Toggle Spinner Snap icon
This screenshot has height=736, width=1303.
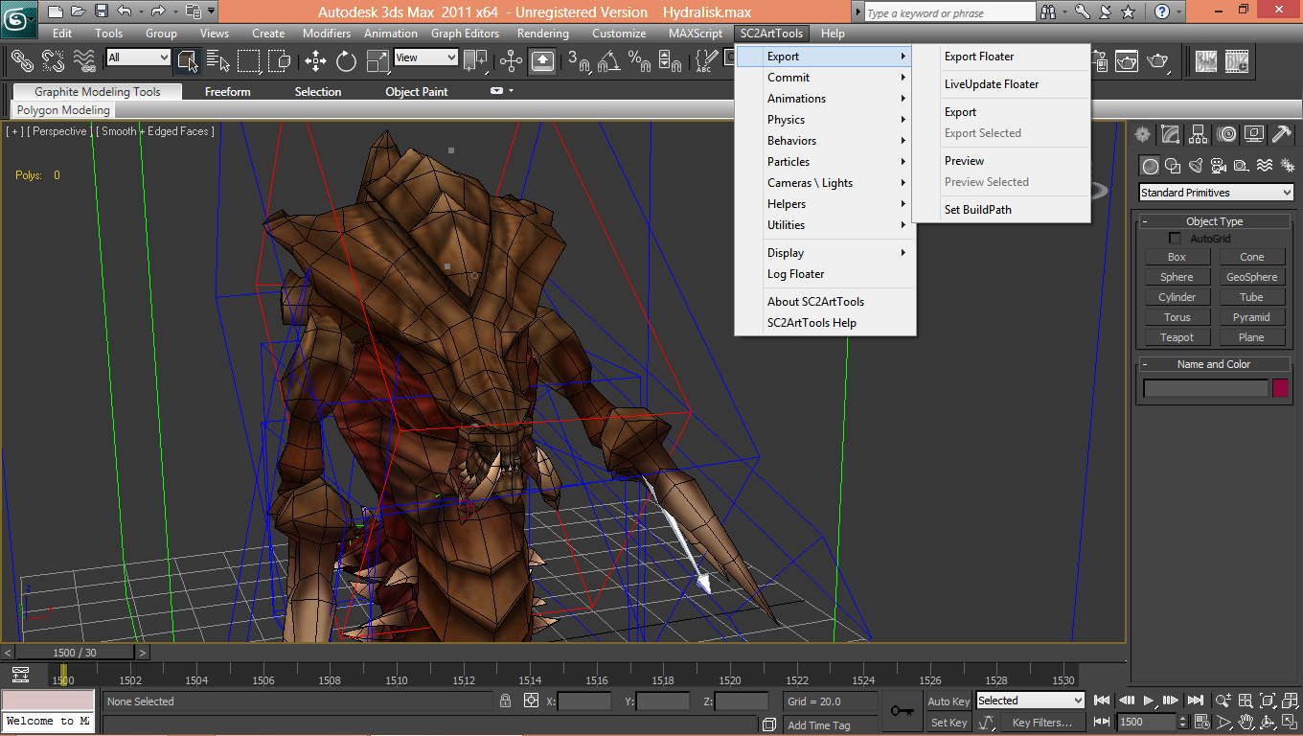(x=671, y=60)
